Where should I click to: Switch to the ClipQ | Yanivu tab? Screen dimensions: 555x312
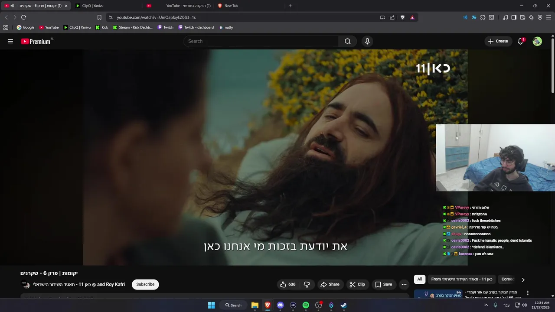coord(106,6)
